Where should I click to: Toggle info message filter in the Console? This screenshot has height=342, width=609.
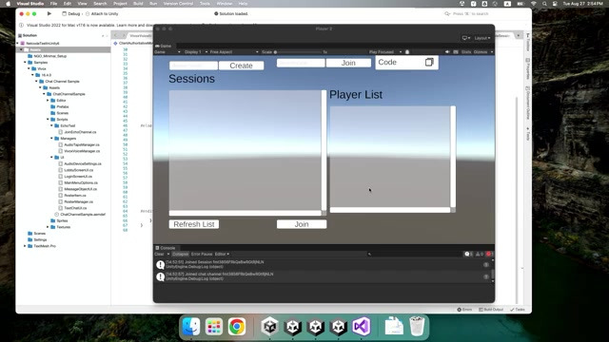(x=469, y=254)
